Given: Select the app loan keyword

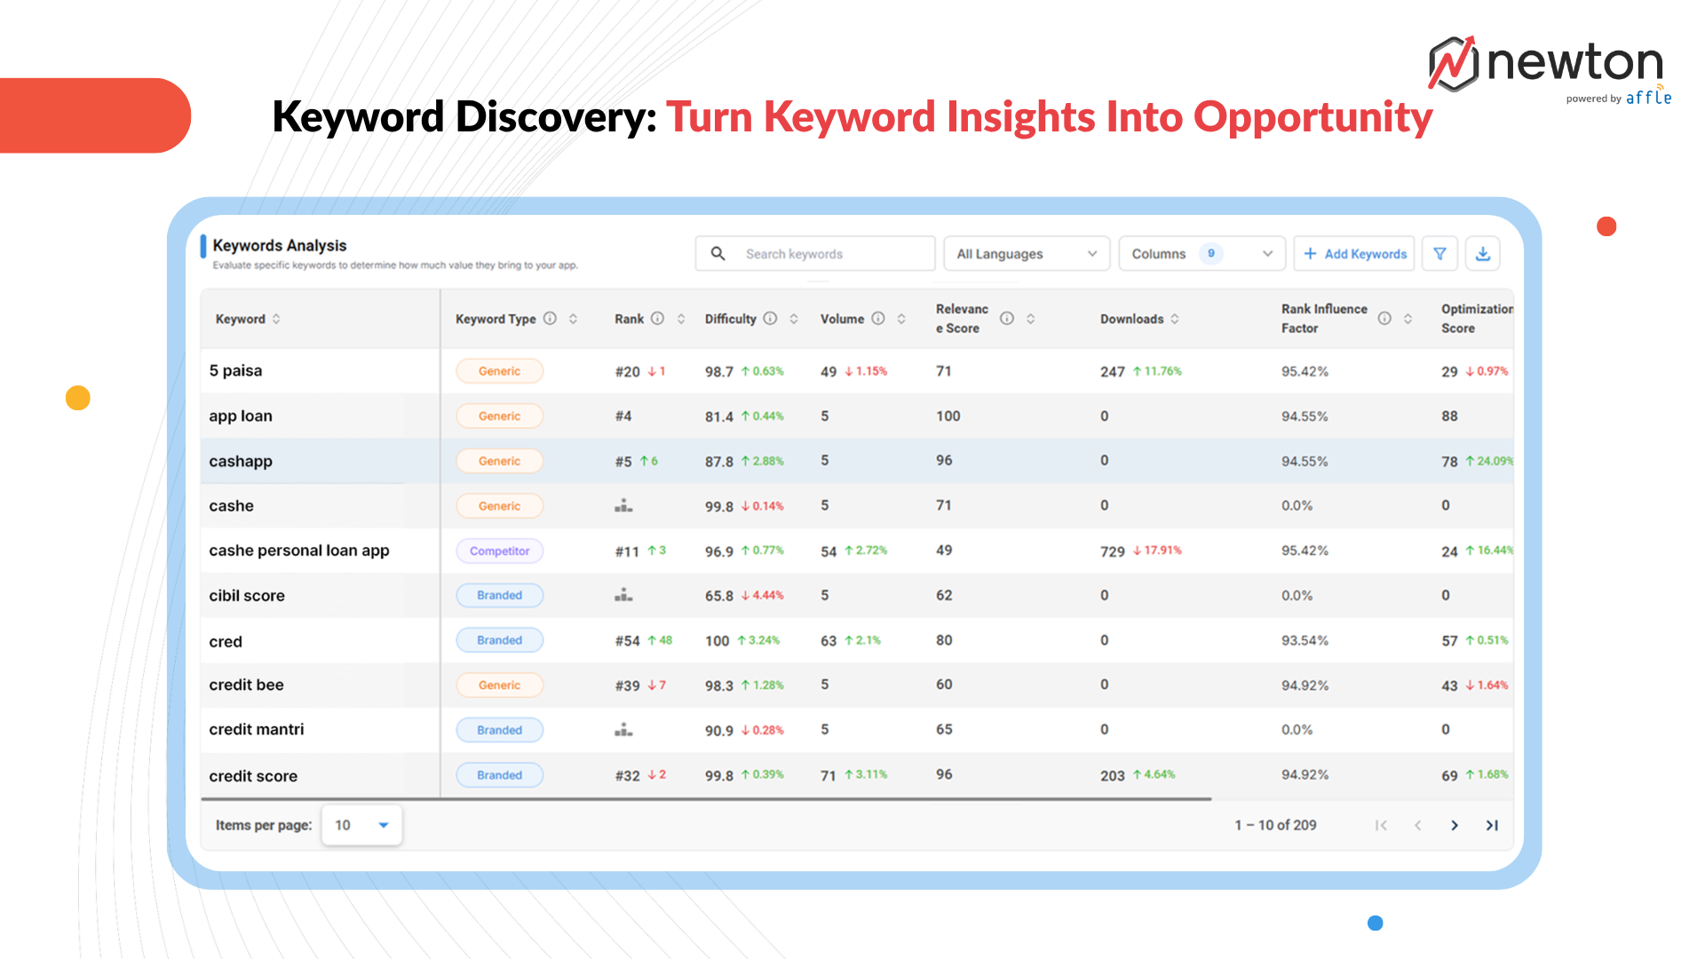Looking at the screenshot, I should [241, 416].
